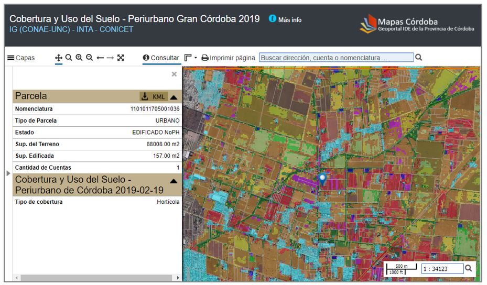This screenshot has width=487, height=285.
Task: Select the pan move tool
Action: pyautogui.click(x=58, y=58)
